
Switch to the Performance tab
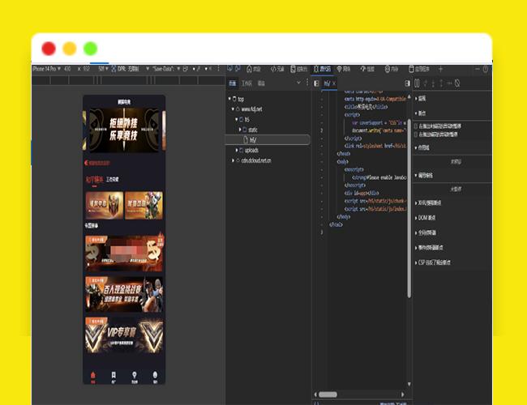pyautogui.click(x=367, y=69)
